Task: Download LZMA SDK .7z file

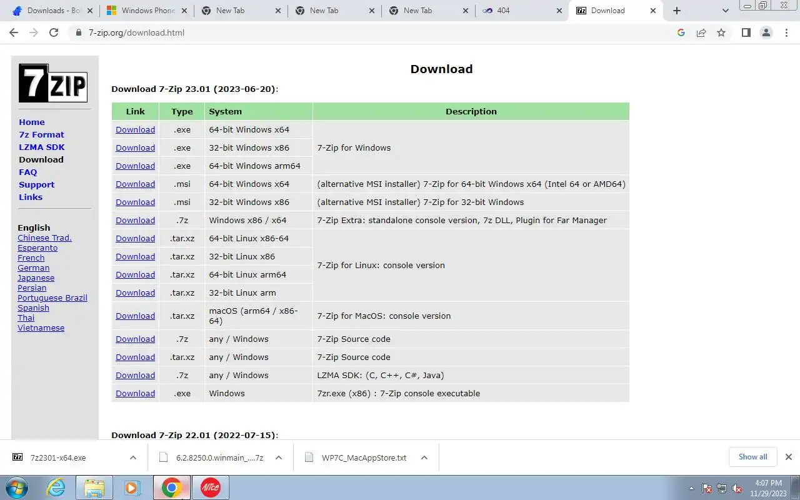Action: (135, 375)
